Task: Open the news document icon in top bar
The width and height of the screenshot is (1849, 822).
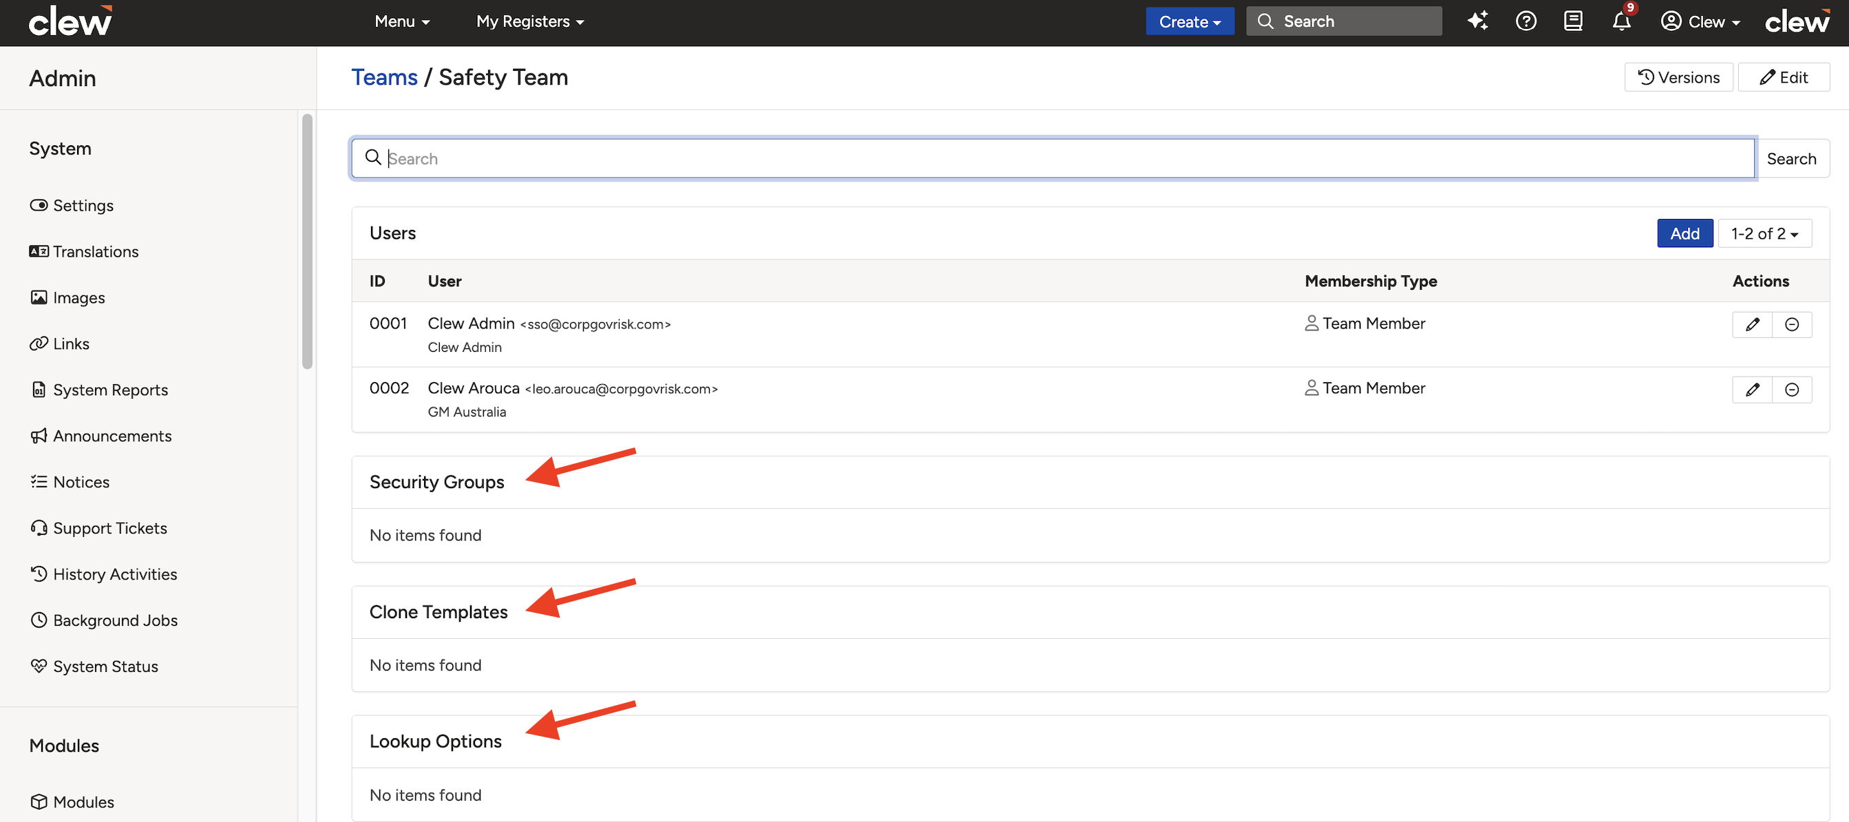Action: click(1573, 21)
